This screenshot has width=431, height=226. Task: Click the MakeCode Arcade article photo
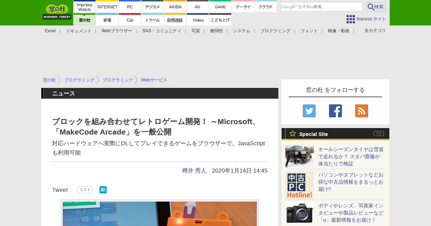160,213
